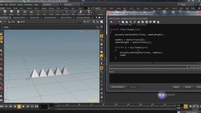Click the Box shelf tool

click(5, 13)
